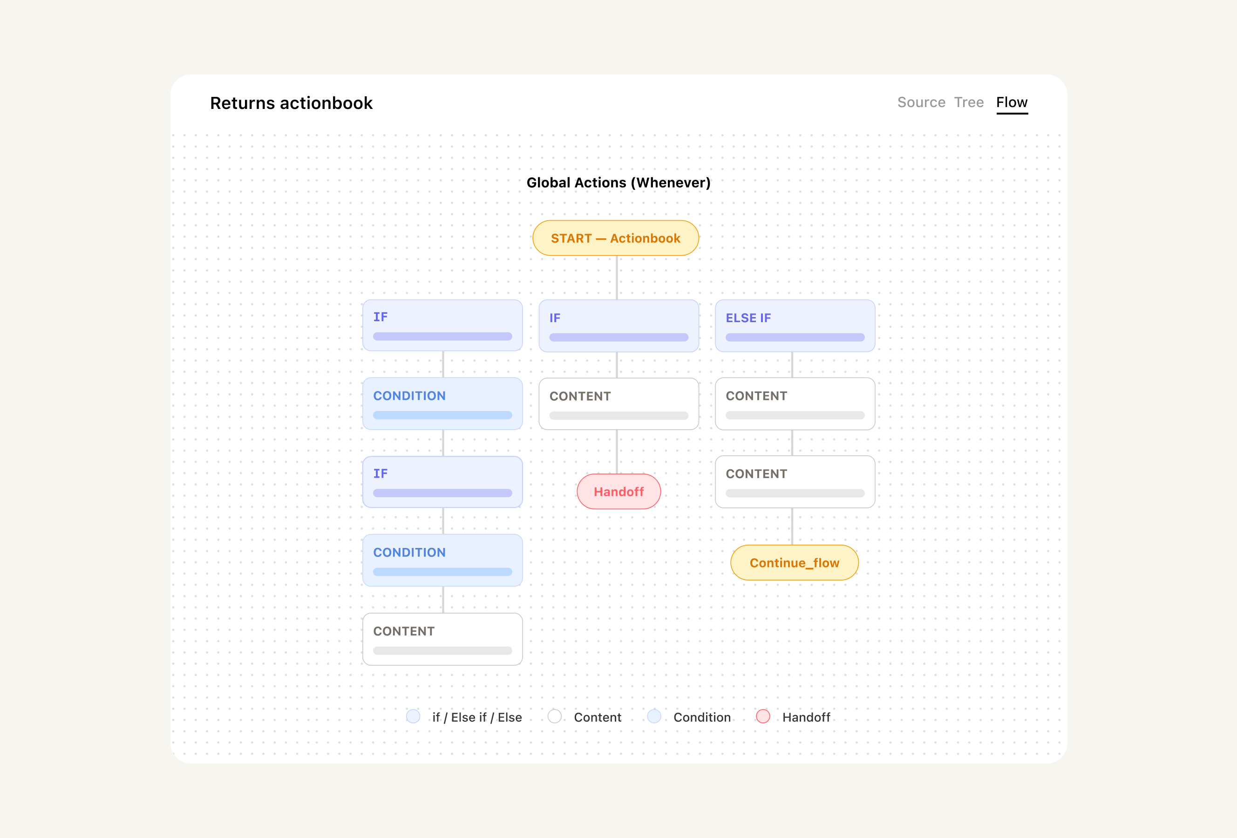Click the Condition legend swatch
Screen dimensions: 1237x838
coord(654,716)
